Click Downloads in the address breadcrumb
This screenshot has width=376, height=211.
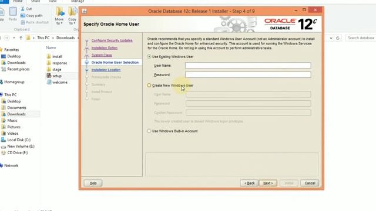(x=65, y=38)
